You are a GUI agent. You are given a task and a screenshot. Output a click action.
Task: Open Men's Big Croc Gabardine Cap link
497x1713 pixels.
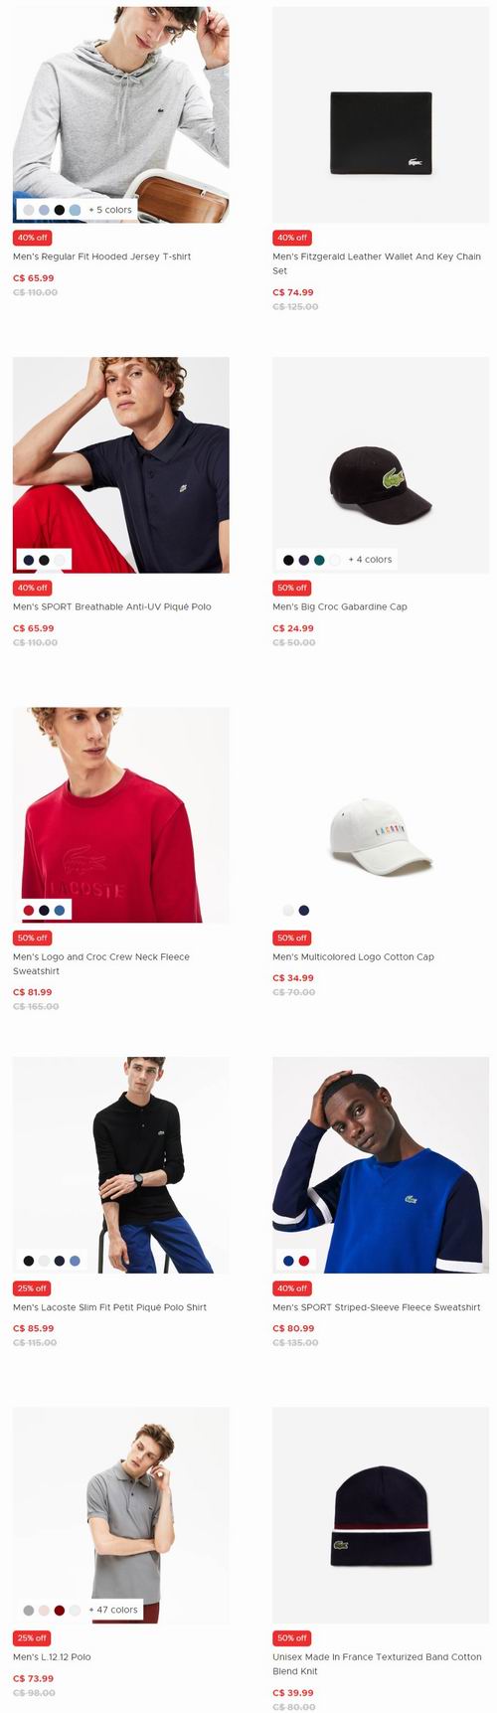tap(340, 606)
